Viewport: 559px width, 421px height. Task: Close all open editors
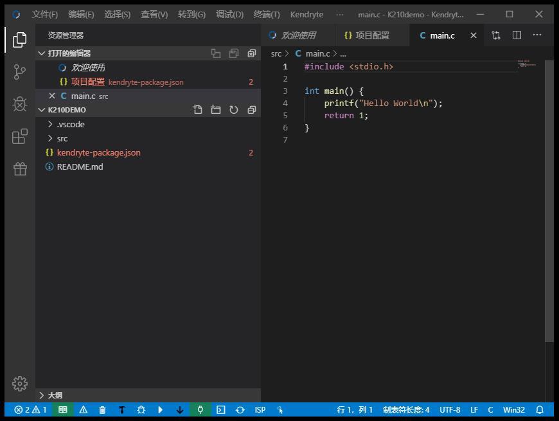coord(252,53)
